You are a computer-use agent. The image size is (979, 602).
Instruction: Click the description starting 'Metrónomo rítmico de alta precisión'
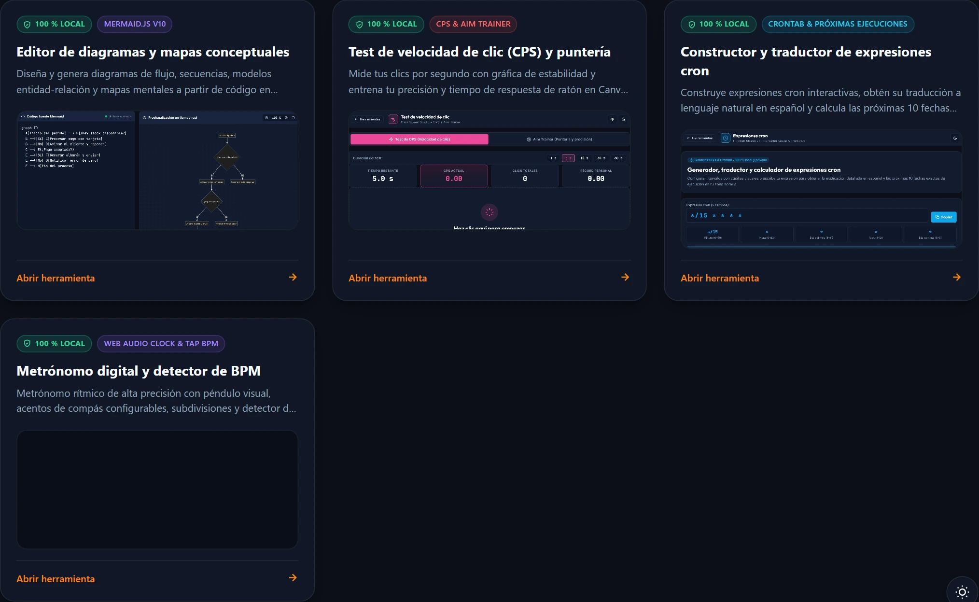tap(156, 401)
